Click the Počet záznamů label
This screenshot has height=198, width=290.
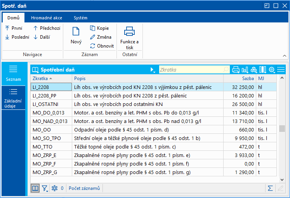[x=84, y=188]
